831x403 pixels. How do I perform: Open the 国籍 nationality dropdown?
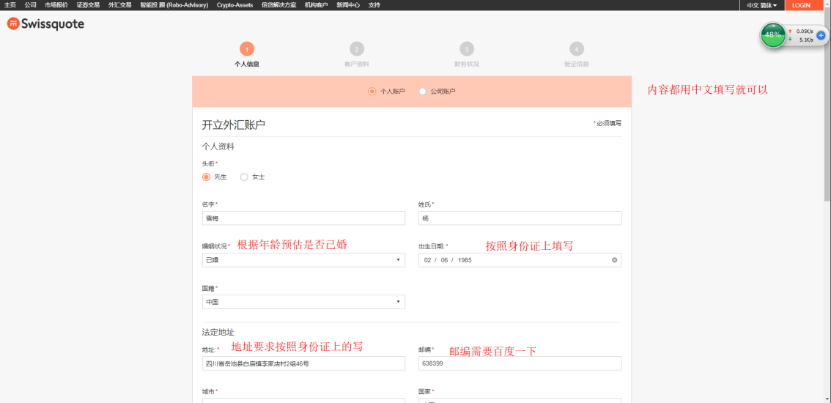coord(303,302)
